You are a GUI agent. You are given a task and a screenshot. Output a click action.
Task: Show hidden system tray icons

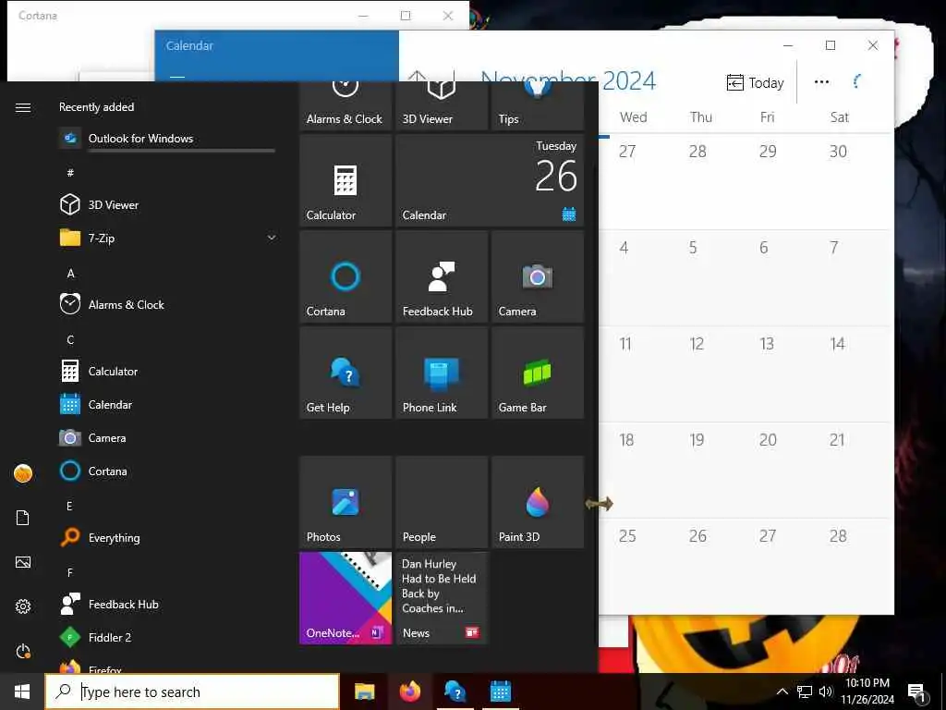coord(782,692)
